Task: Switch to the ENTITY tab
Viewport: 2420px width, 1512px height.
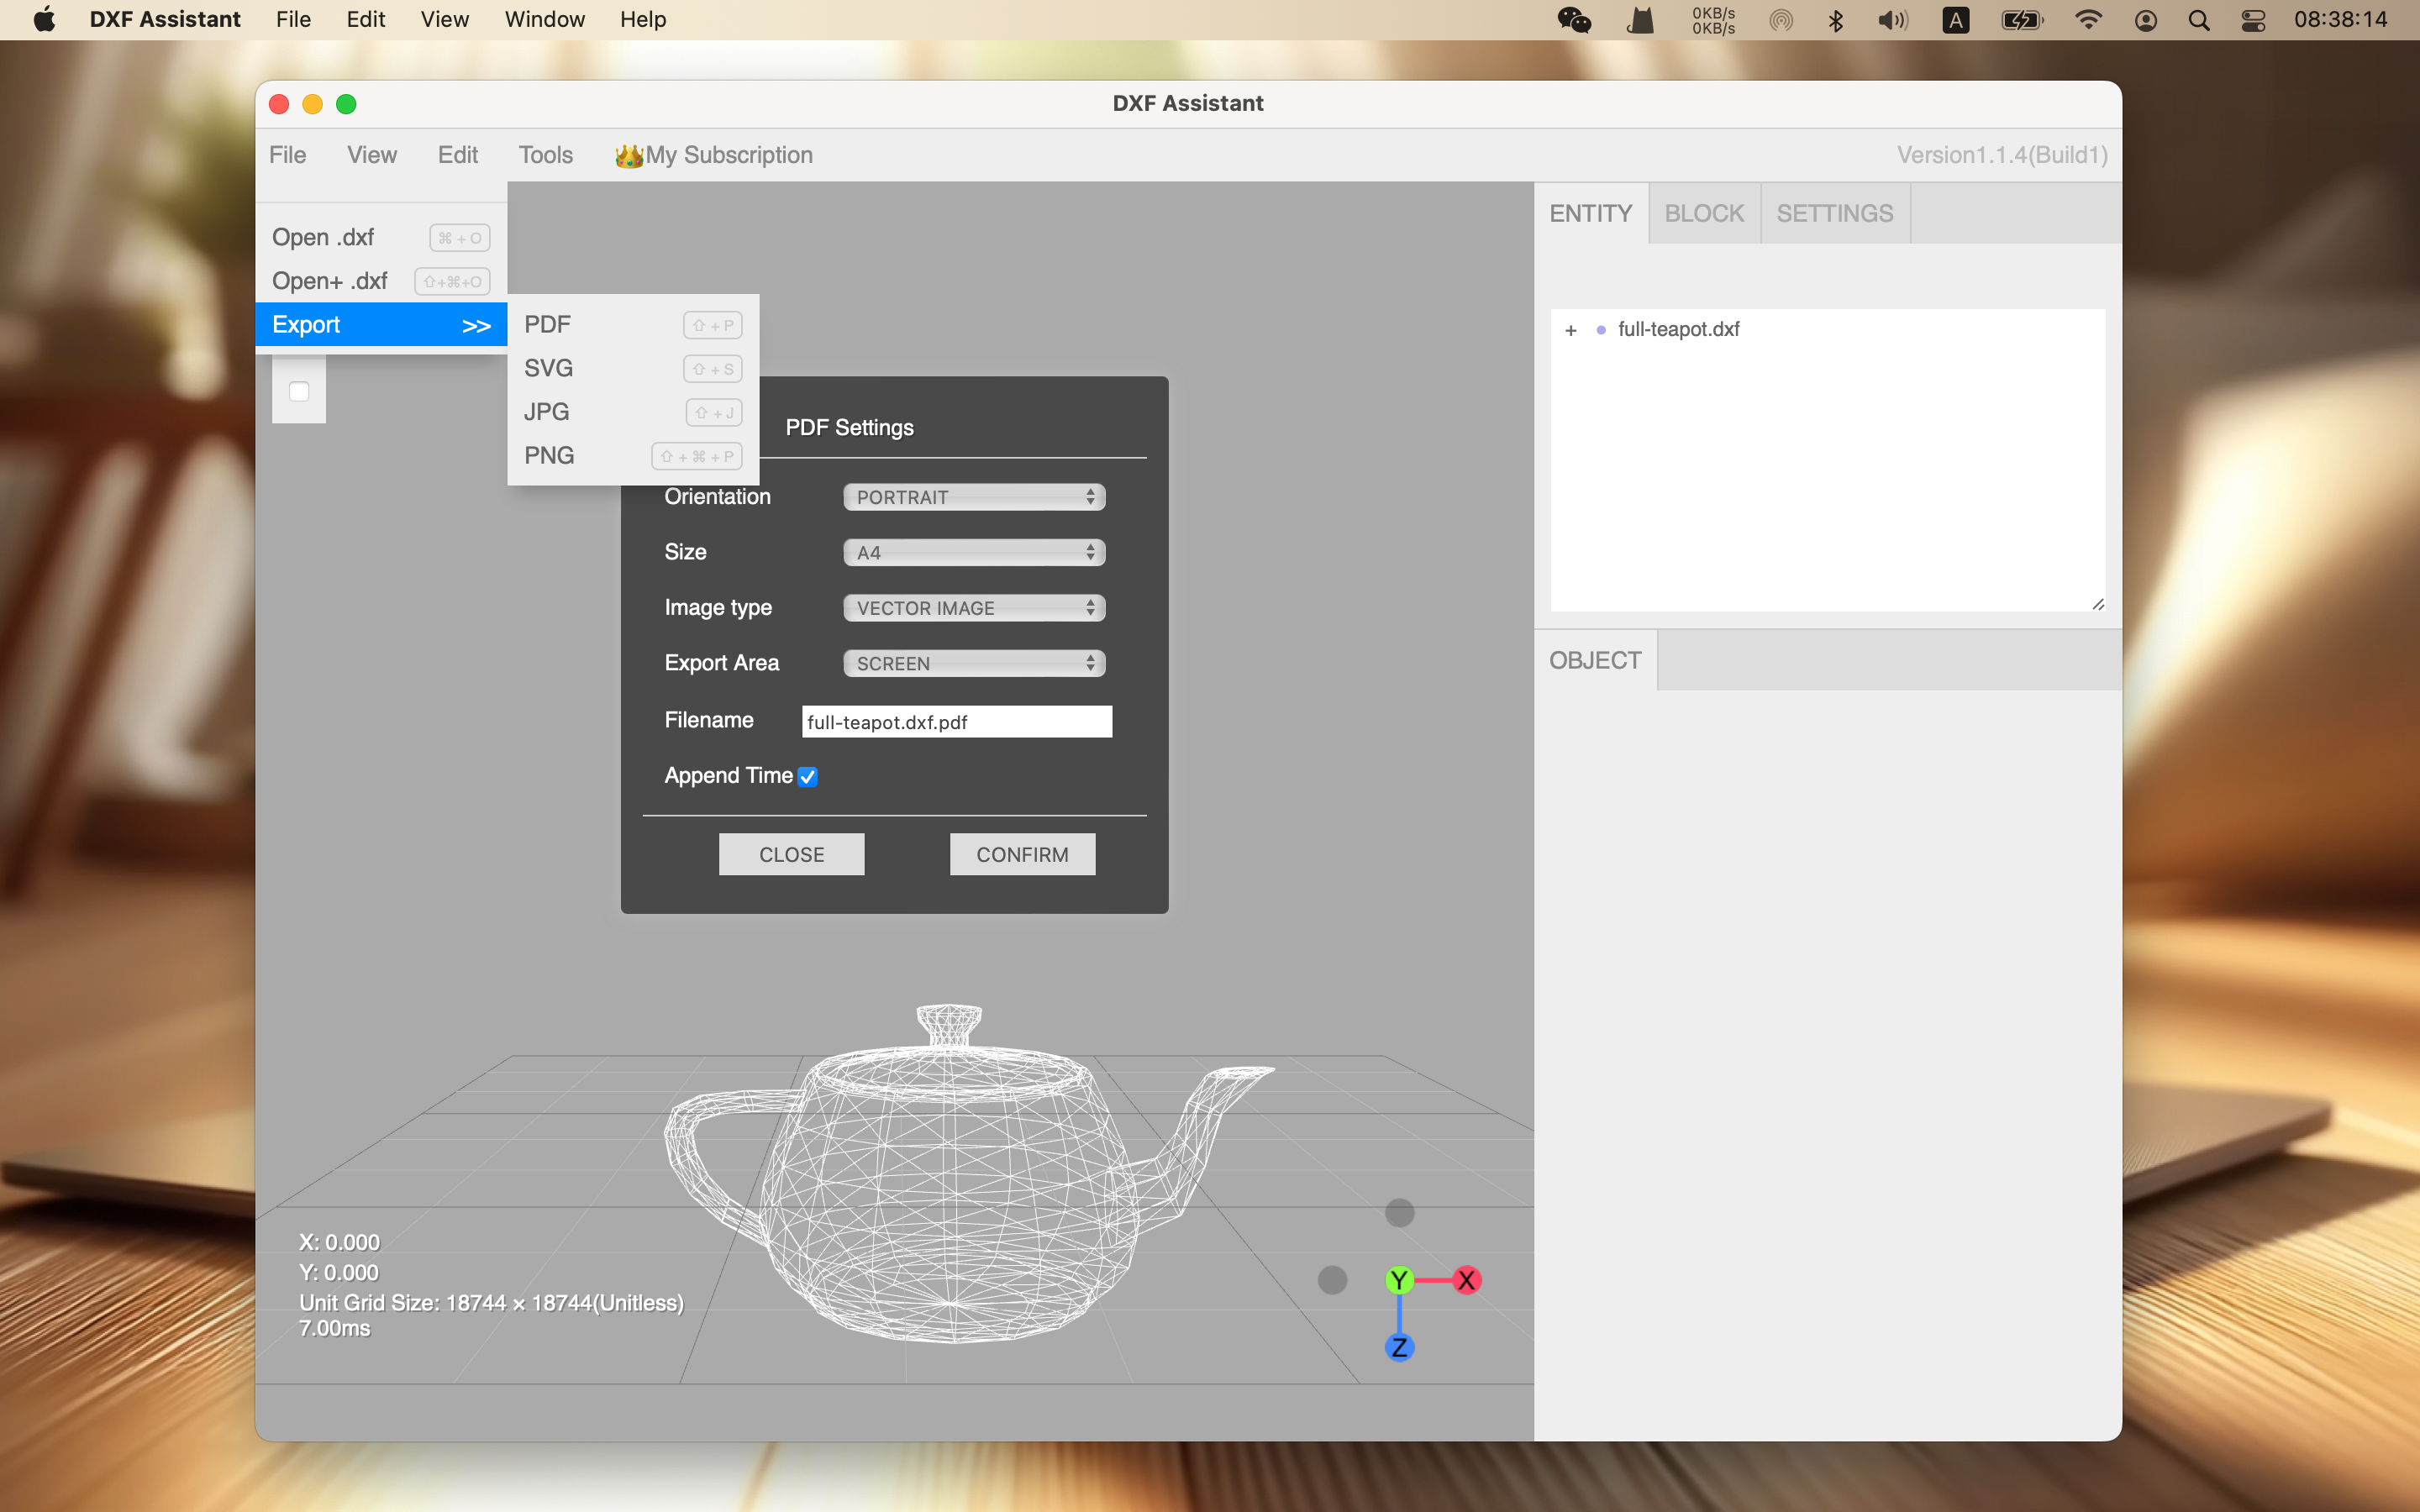Action: point(1591,213)
